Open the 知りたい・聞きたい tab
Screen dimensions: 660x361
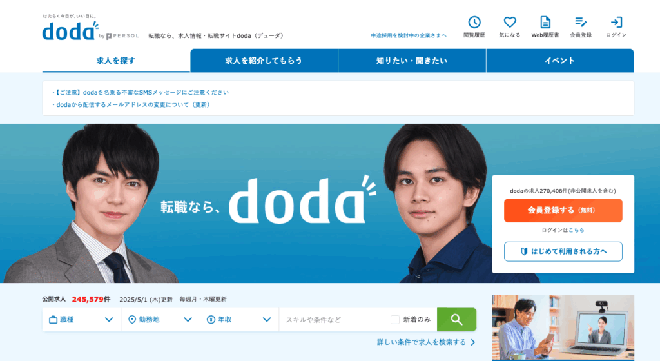(x=412, y=61)
